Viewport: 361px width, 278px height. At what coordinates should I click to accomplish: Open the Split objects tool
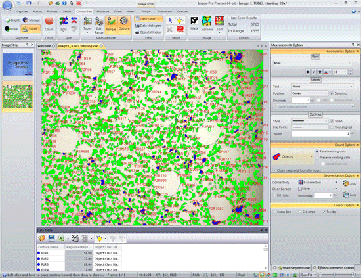(x=64, y=25)
